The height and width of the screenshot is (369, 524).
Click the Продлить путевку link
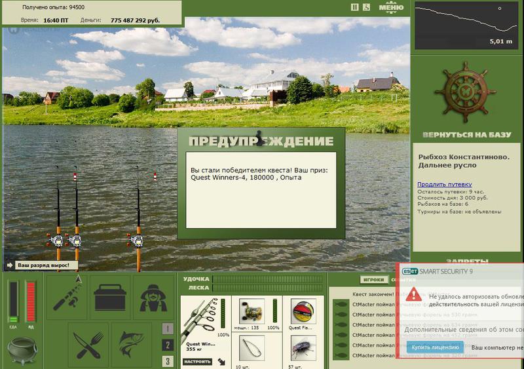[445, 184]
